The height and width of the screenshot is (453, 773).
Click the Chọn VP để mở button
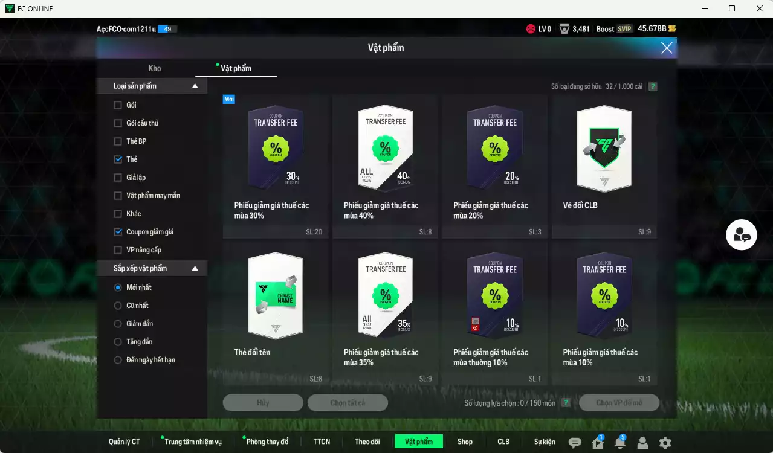[619, 403]
